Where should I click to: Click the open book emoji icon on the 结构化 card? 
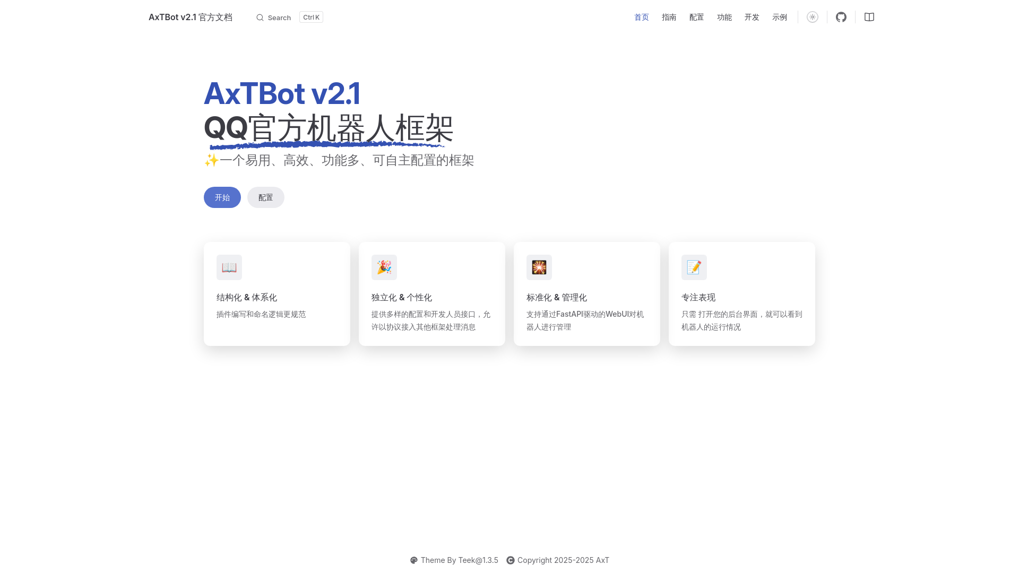229,267
